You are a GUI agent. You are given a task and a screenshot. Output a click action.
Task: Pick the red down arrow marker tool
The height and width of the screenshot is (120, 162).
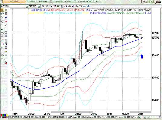pyautogui.click(x=6, y=21)
